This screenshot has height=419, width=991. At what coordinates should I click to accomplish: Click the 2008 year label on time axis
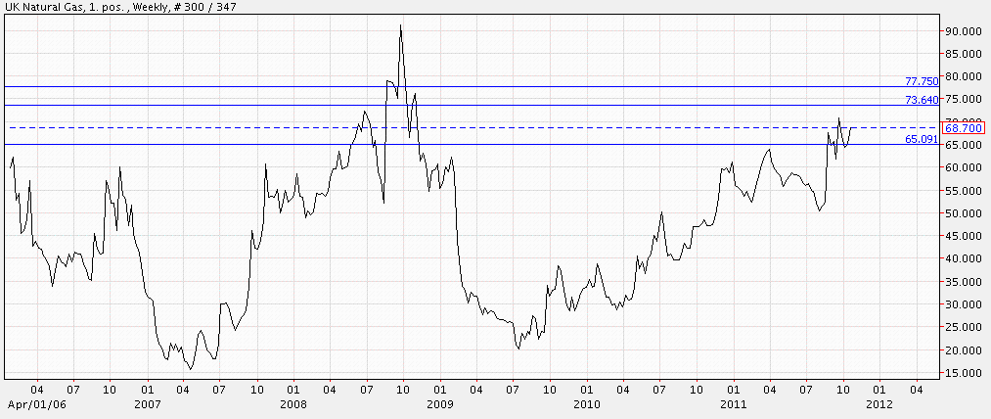click(x=293, y=403)
